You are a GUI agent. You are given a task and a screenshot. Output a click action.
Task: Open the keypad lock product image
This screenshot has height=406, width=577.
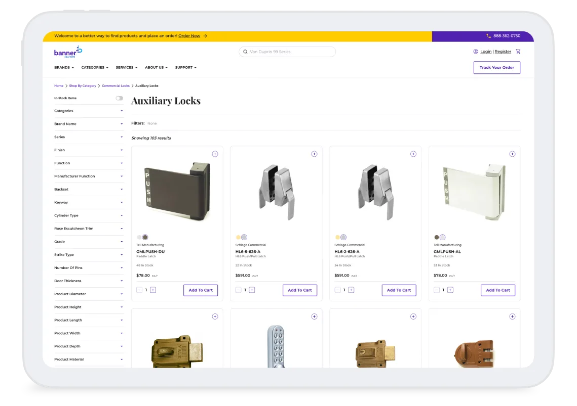pyautogui.click(x=277, y=346)
